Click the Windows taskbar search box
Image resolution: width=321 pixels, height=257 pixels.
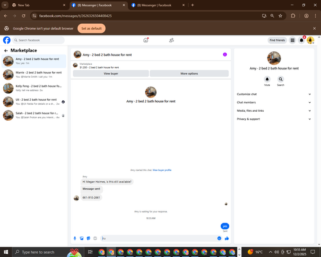(47, 252)
